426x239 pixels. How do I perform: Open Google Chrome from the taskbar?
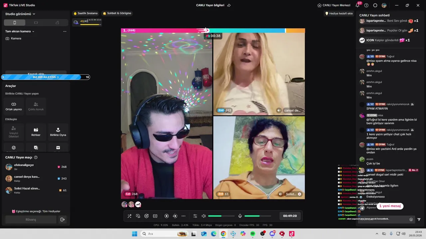pos(223,234)
